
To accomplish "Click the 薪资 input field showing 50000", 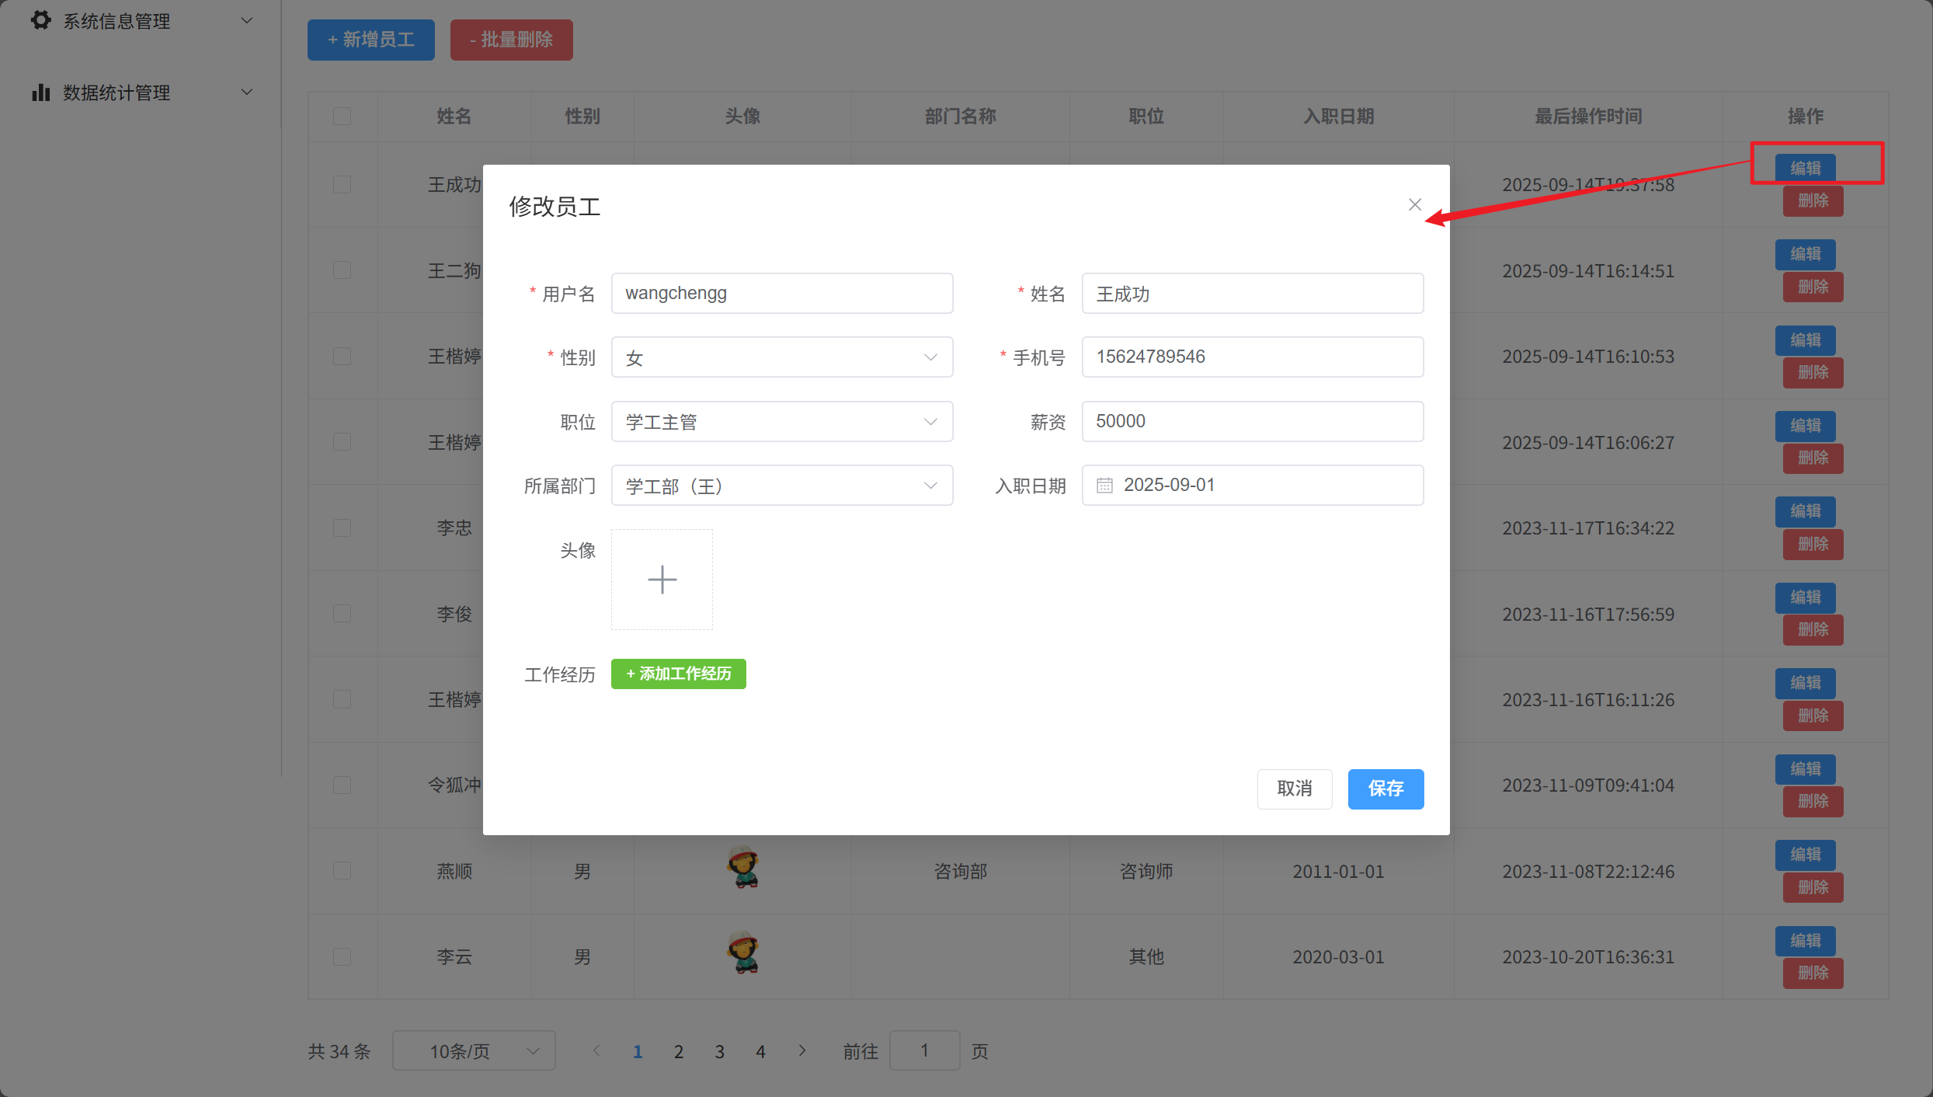I will point(1252,422).
